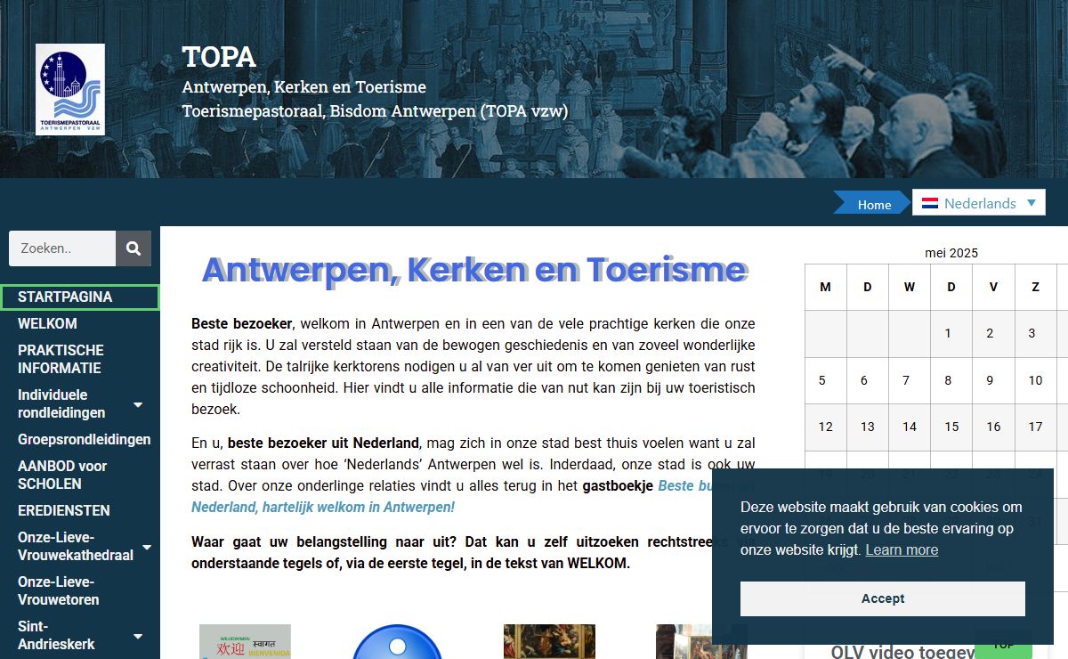The height and width of the screenshot is (659, 1068).
Task: Select calendar day 16
Action: coord(993,427)
